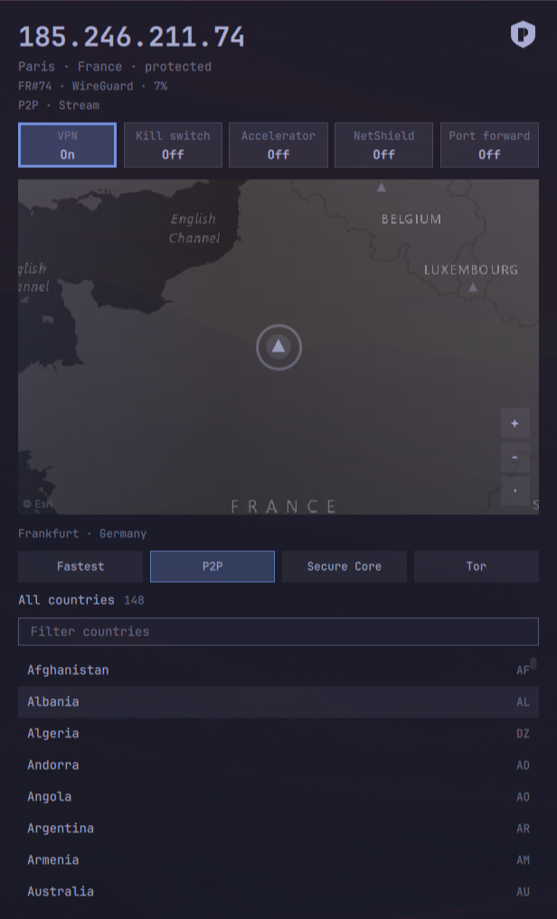This screenshot has height=919, width=557.
Task: Focus the Filter countries input
Action: tap(278, 632)
